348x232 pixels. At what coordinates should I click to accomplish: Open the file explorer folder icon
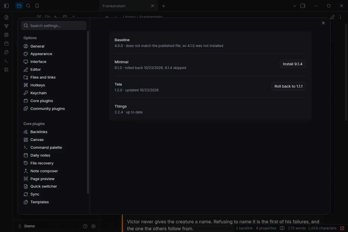(x=19, y=6)
